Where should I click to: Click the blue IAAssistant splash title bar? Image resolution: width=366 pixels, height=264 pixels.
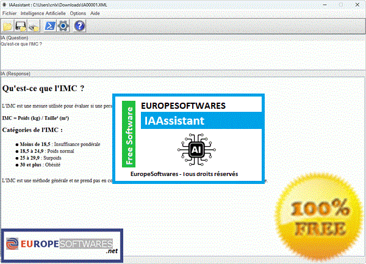pos(201,121)
